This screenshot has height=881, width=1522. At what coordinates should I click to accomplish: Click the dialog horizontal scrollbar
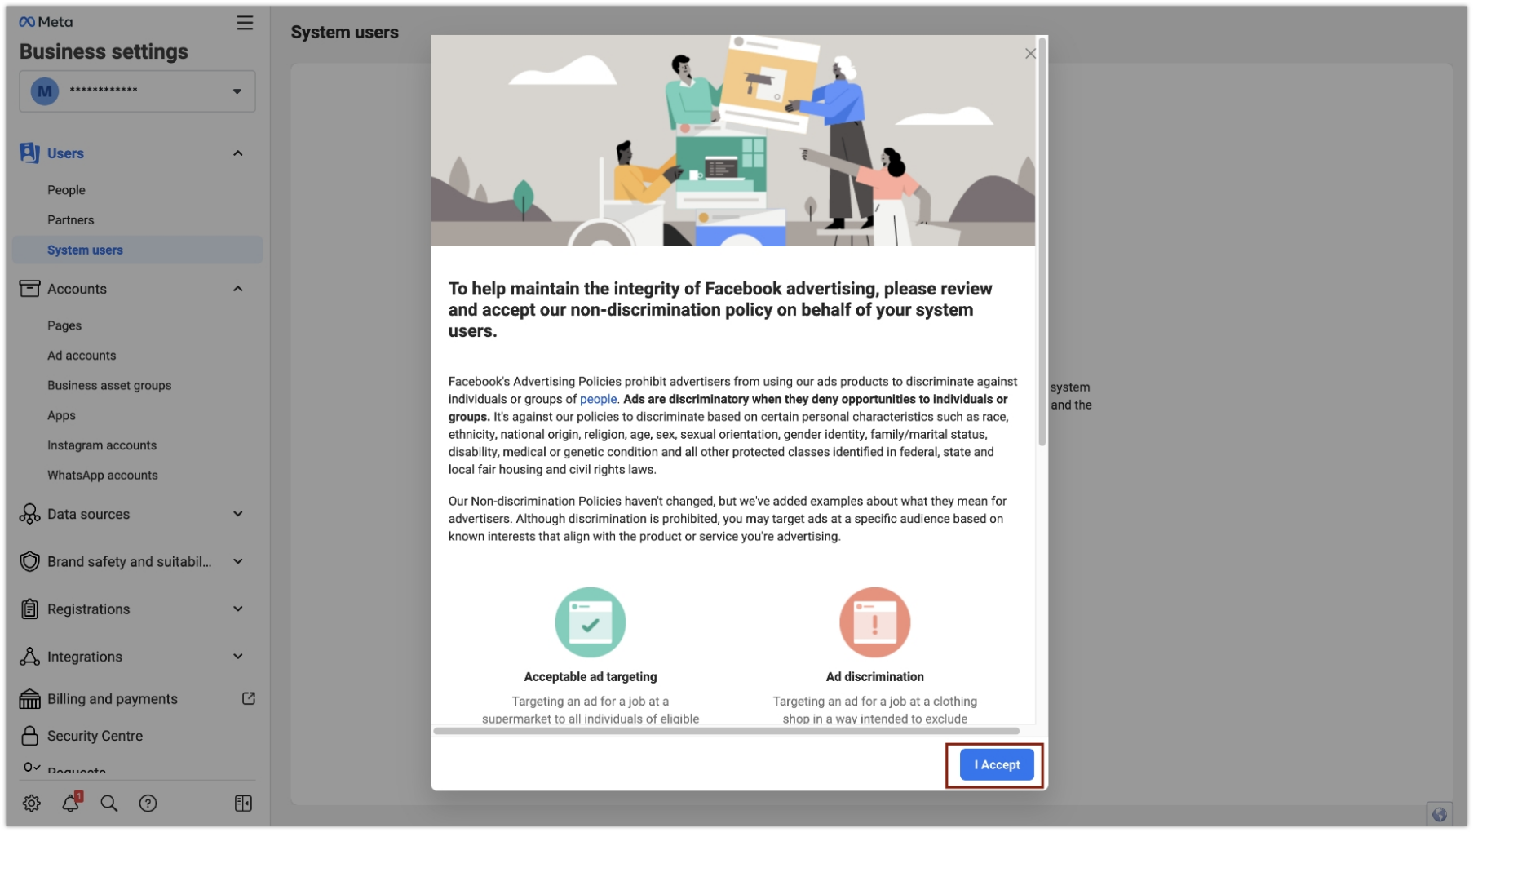[x=727, y=731]
